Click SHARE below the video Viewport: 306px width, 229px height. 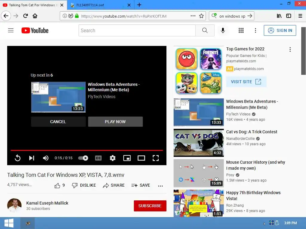pos(114,185)
